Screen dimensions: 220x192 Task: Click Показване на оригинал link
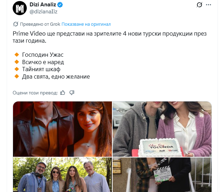coord(86,24)
